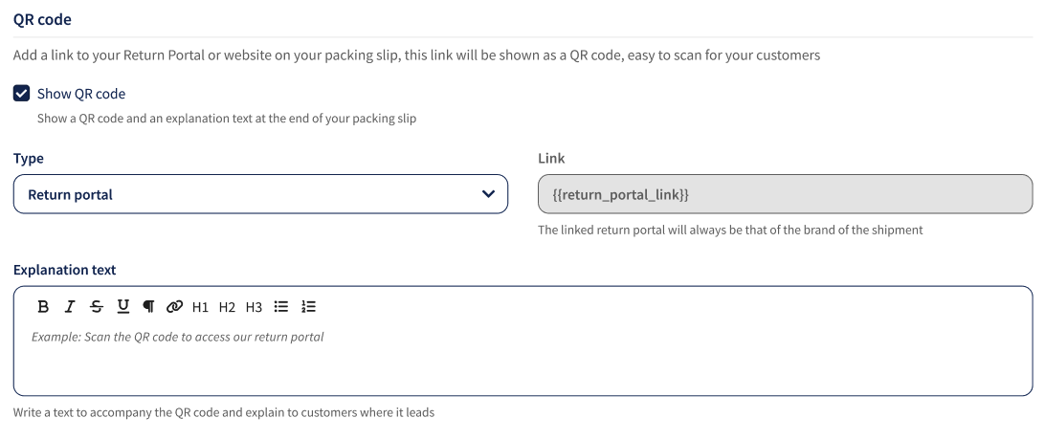Toggle strikethrough formatting
This screenshot has height=440, width=1045.
pyautogui.click(x=97, y=306)
